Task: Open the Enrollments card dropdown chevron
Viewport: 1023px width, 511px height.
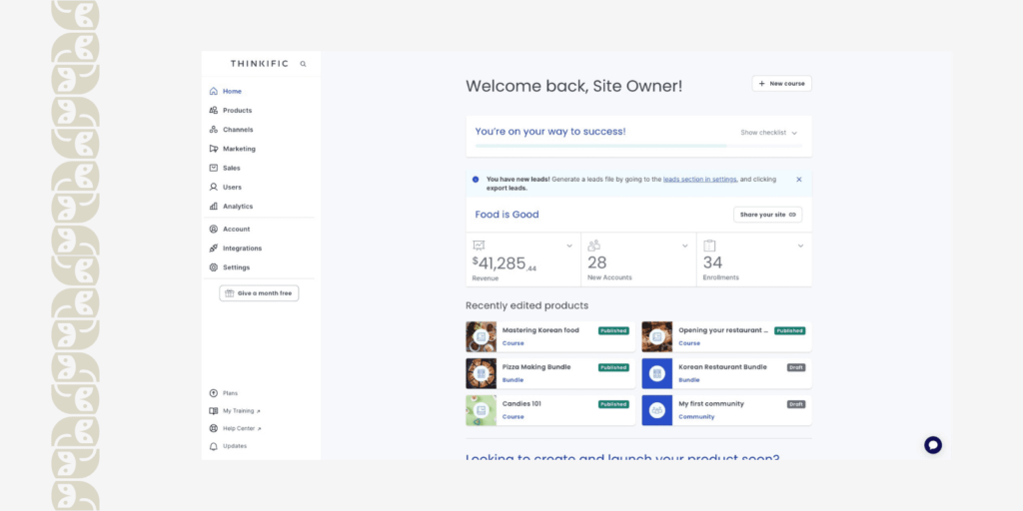Action: point(800,246)
